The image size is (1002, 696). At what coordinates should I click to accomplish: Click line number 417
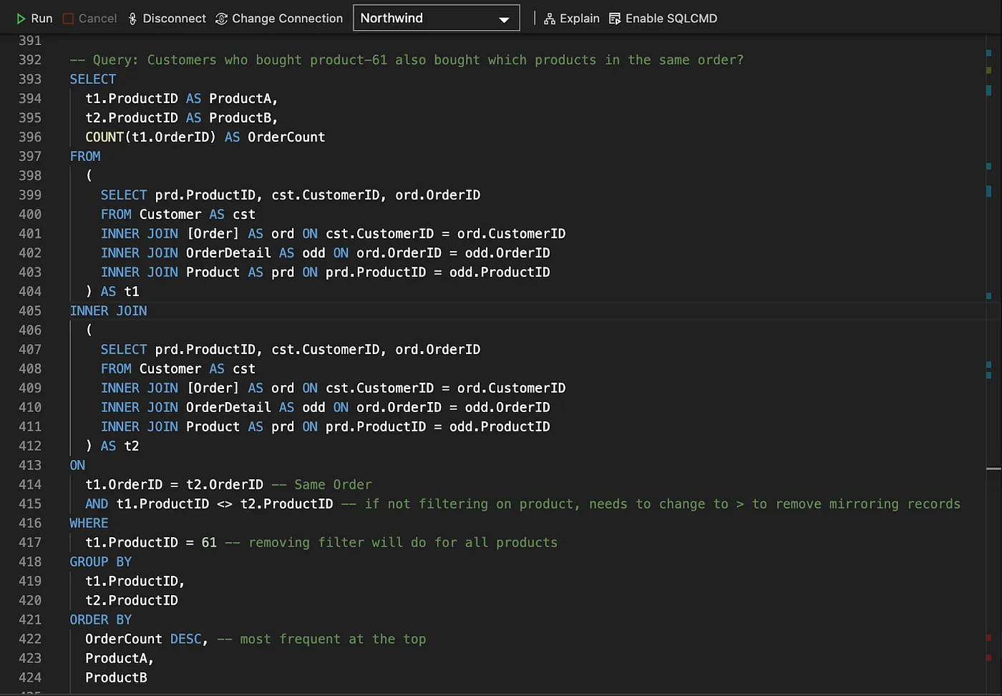[30, 543]
